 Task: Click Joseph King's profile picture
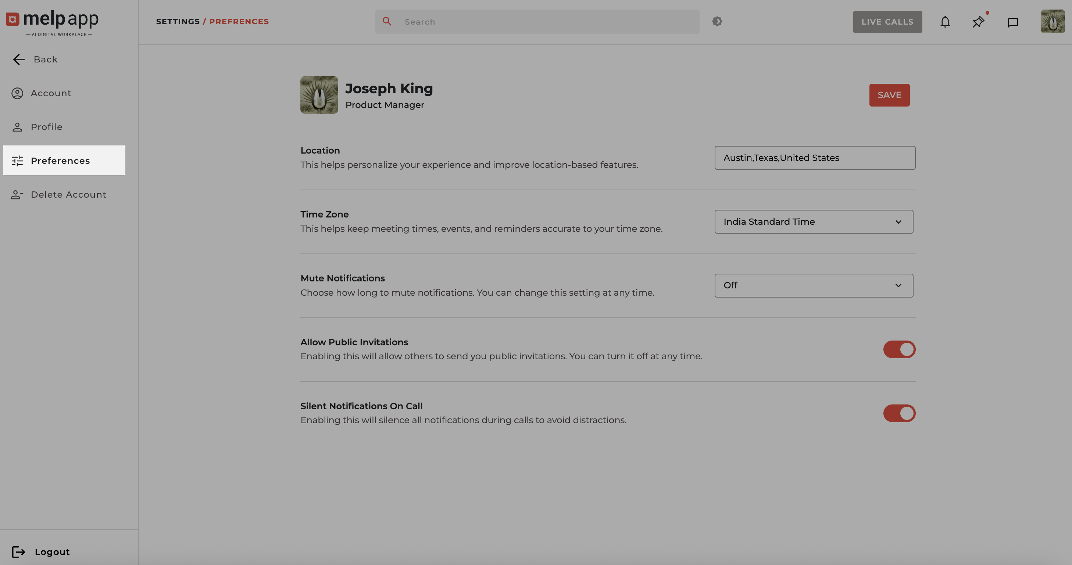[319, 95]
